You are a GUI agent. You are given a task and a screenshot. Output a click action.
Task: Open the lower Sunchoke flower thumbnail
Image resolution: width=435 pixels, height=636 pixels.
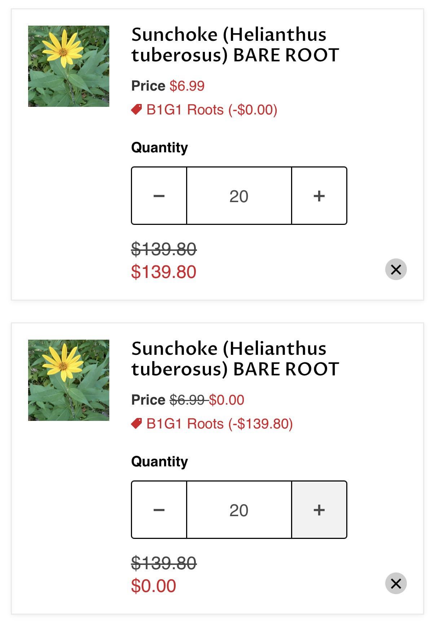pyautogui.click(x=69, y=380)
